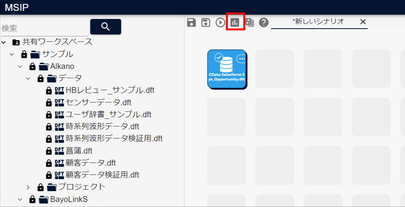Image resolution: width=405 pixels, height=207 pixels.
Task: Expand the プロジェクト folder chevron
Action: [28, 187]
